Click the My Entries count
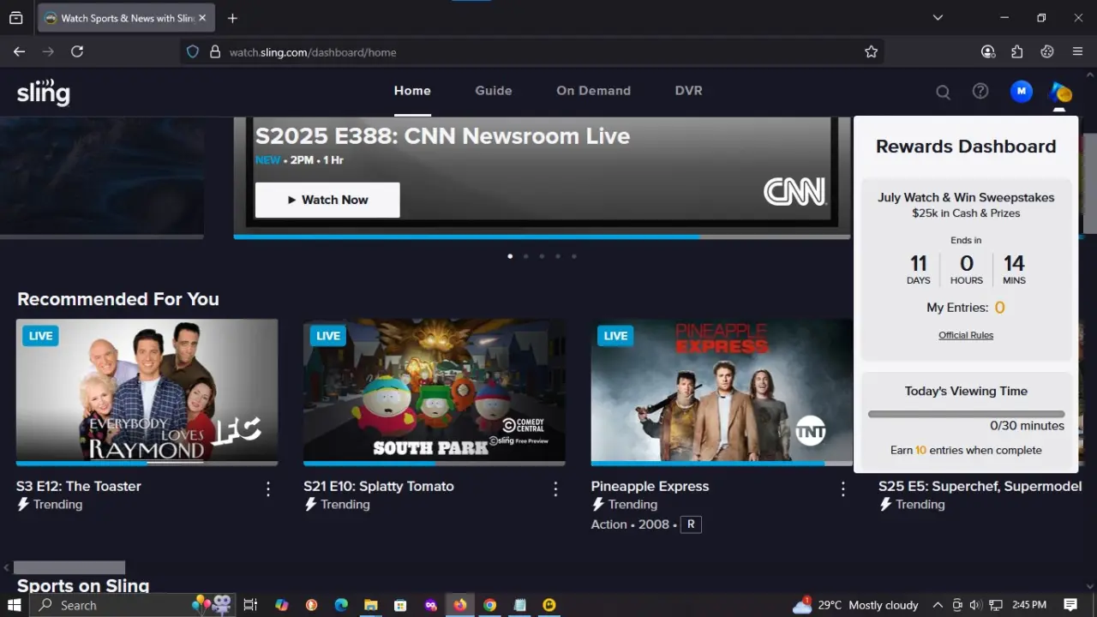This screenshot has width=1097, height=617. tap(999, 308)
